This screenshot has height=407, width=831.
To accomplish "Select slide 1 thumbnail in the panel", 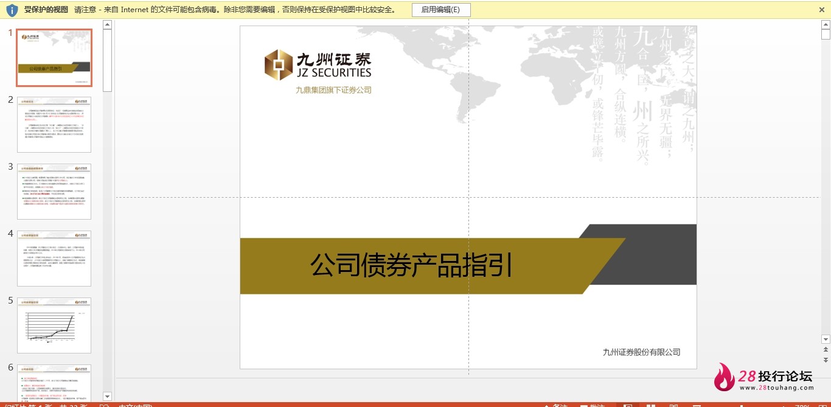I will pyautogui.click(x=54, y=58).
